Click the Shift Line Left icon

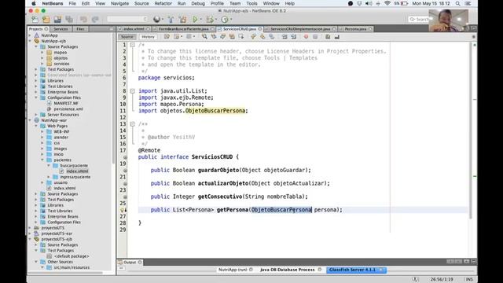pos(285,37)
